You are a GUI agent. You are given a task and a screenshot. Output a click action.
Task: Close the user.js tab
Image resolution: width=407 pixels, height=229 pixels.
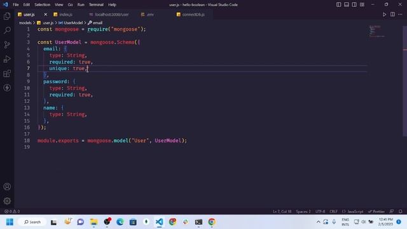(45, 15)
